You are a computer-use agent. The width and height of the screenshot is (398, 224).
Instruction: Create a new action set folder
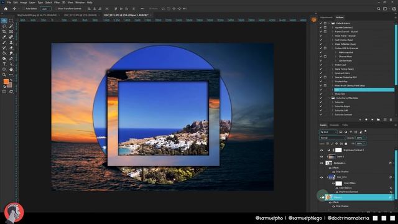point(379,119)
